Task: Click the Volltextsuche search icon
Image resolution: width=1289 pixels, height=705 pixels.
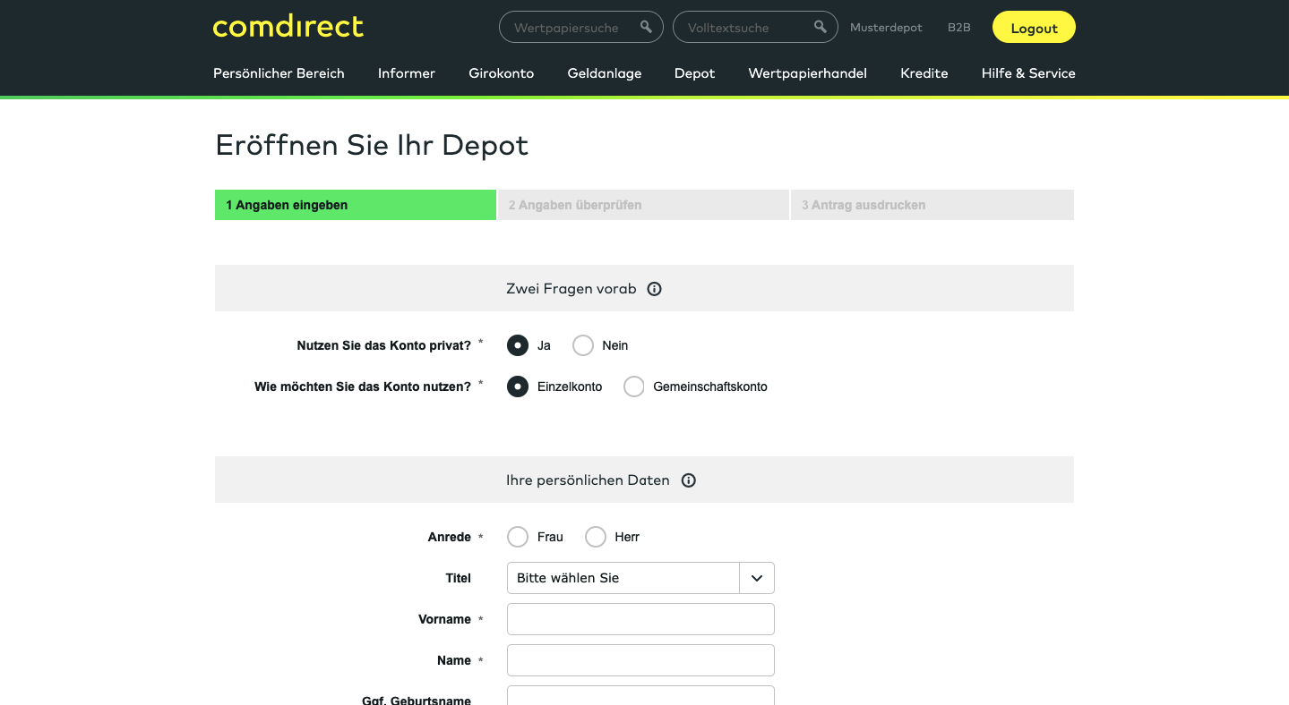Action: pos(819,27)
